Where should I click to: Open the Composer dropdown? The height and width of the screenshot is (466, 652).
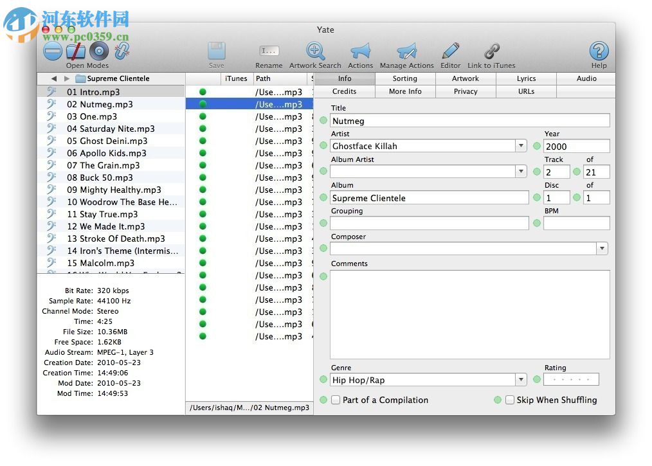[x=602, y=248]
